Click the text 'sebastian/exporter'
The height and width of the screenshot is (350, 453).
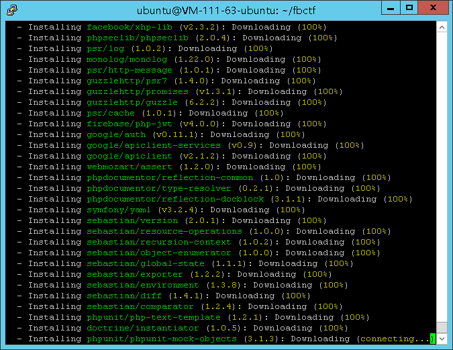pos(135,274)
